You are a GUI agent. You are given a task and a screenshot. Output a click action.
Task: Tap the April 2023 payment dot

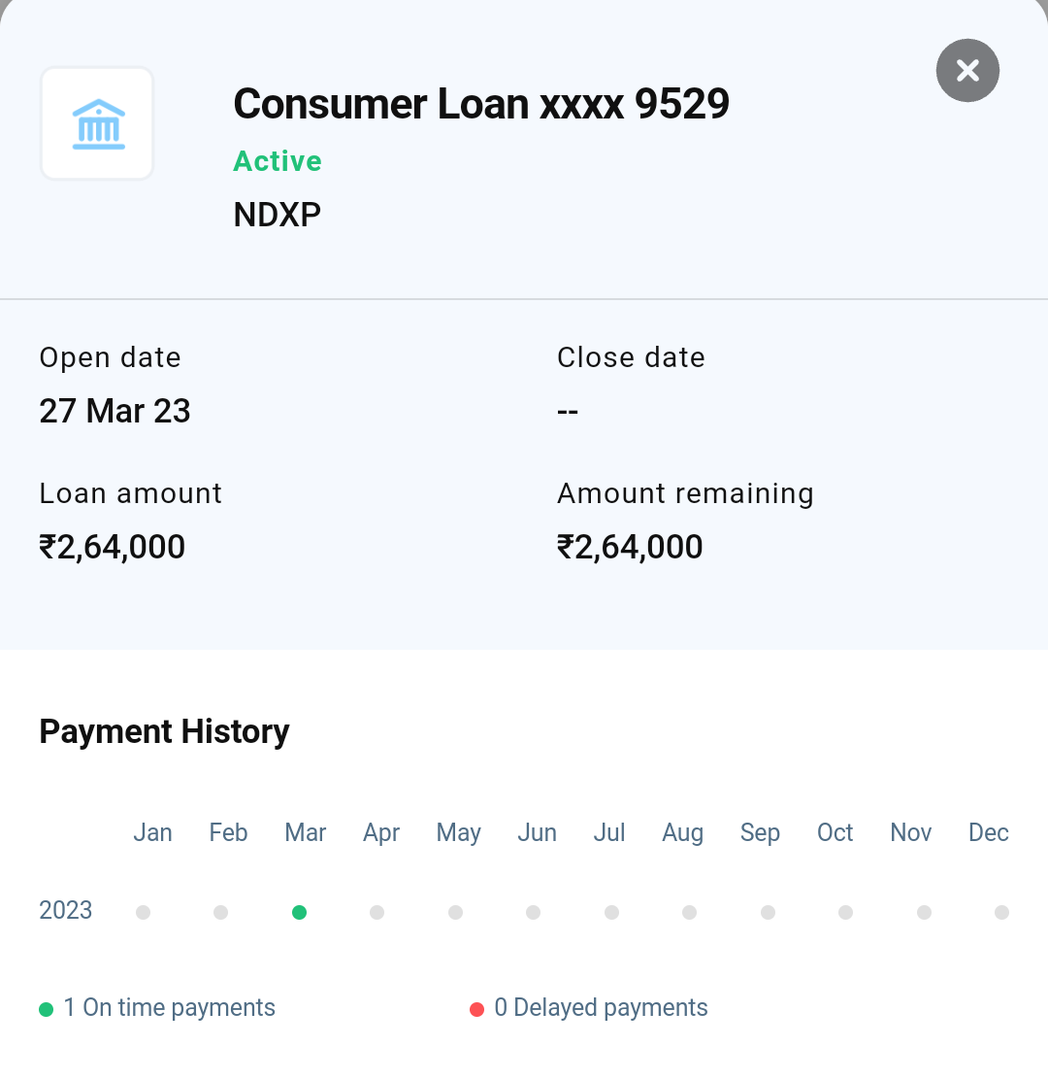[377, 912]
